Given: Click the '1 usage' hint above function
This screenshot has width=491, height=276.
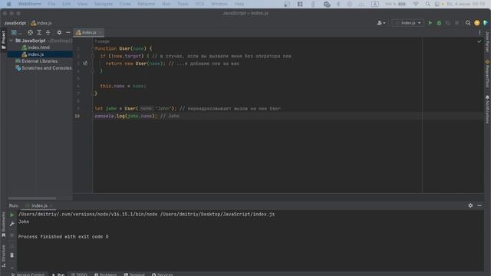Looking at the screenshot, I should (x=102, y=41).
